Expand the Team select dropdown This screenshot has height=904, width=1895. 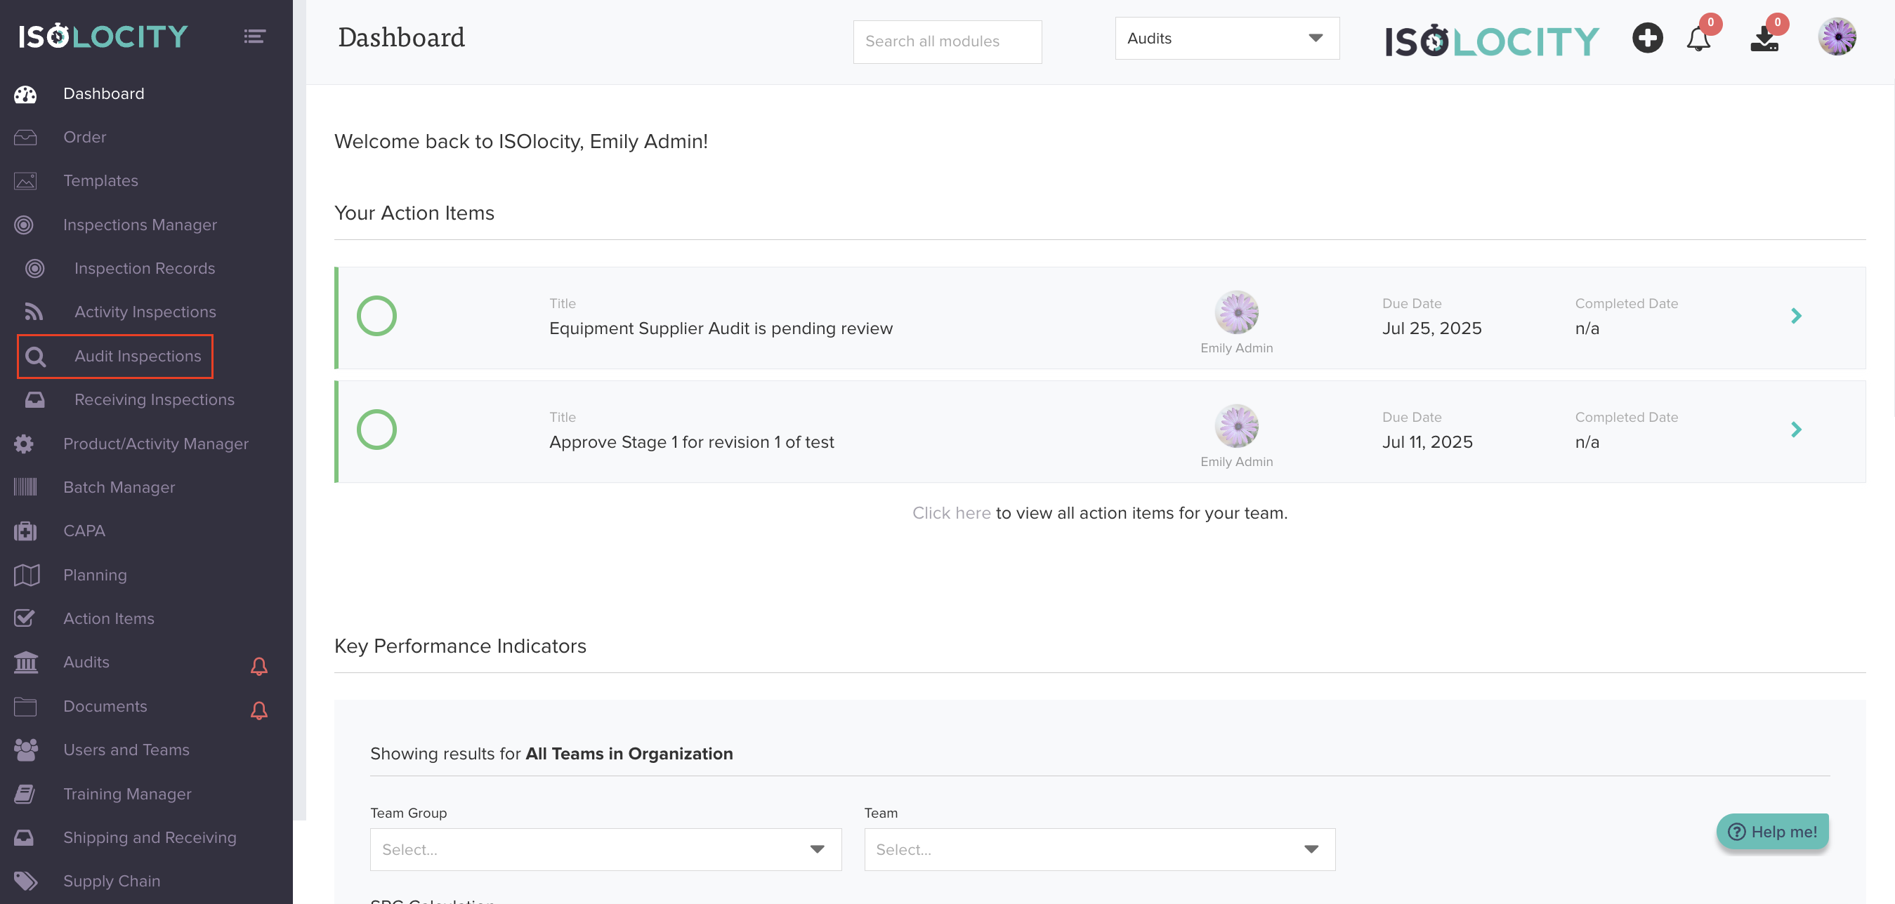pos(1099,849)
